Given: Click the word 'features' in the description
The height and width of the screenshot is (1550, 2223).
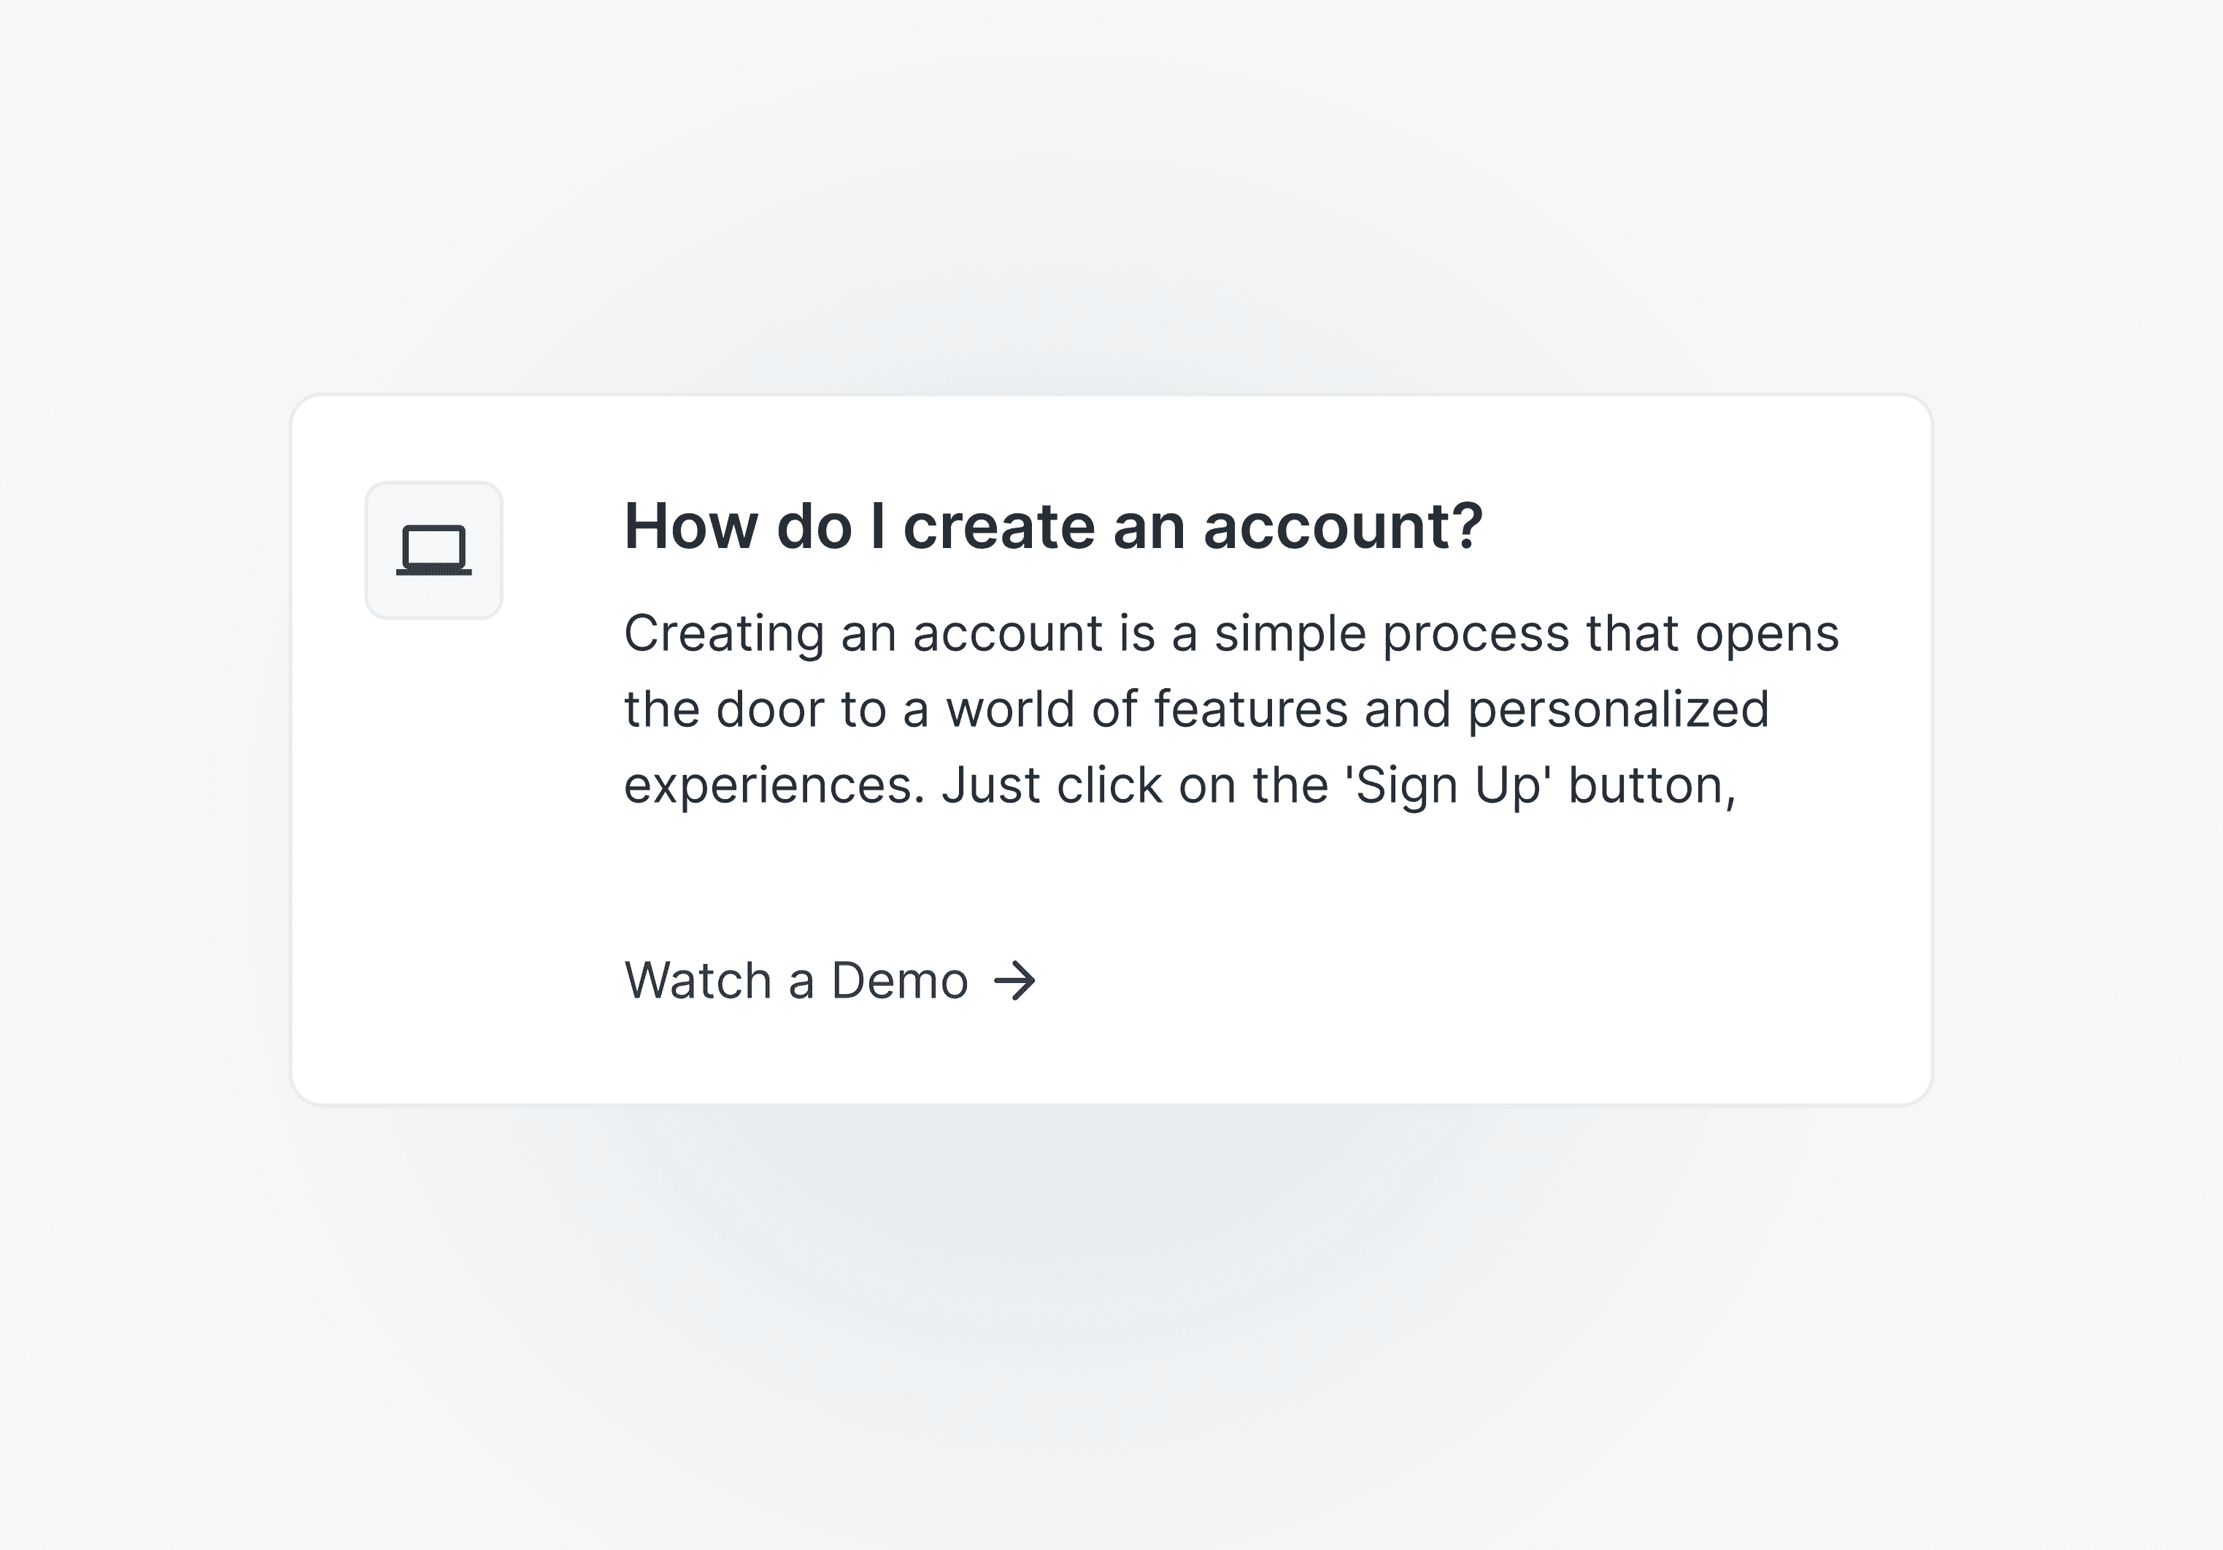Looking at the screenshot, I should [x=1251, y=709].
